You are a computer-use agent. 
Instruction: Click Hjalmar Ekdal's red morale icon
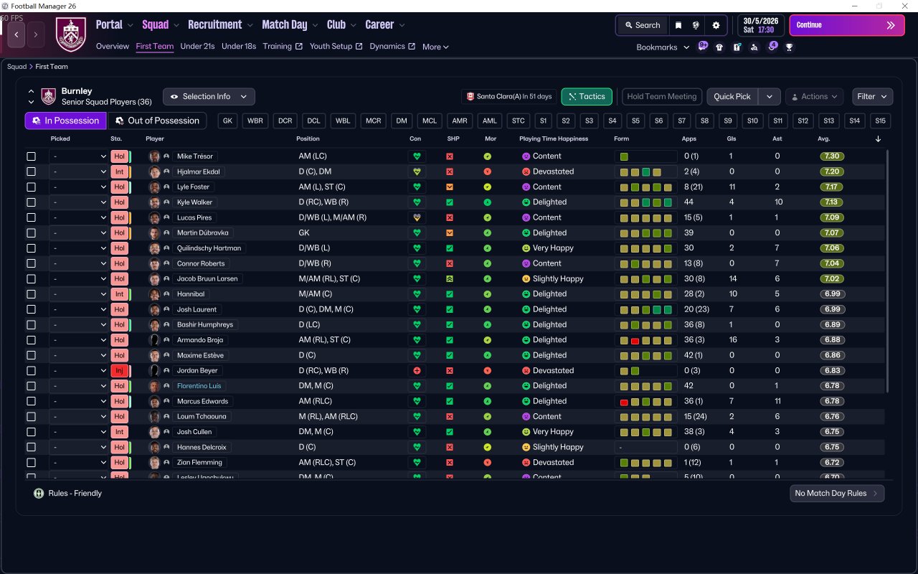click(488, 171)
